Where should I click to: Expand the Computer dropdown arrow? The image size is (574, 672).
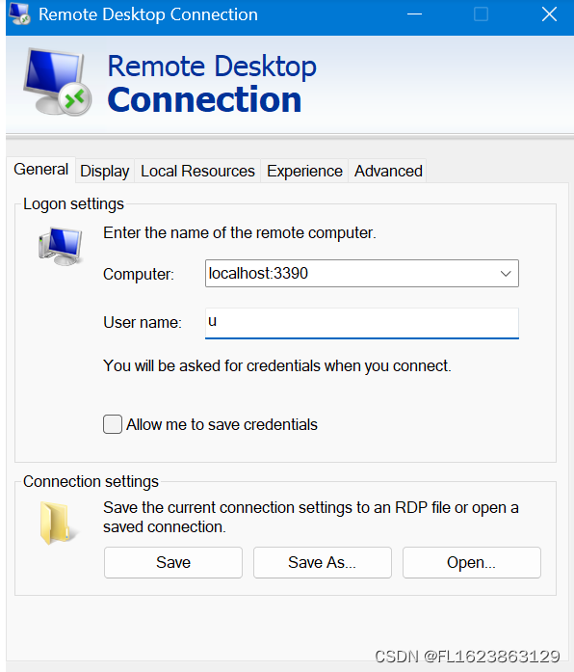(x=506, y=274)
